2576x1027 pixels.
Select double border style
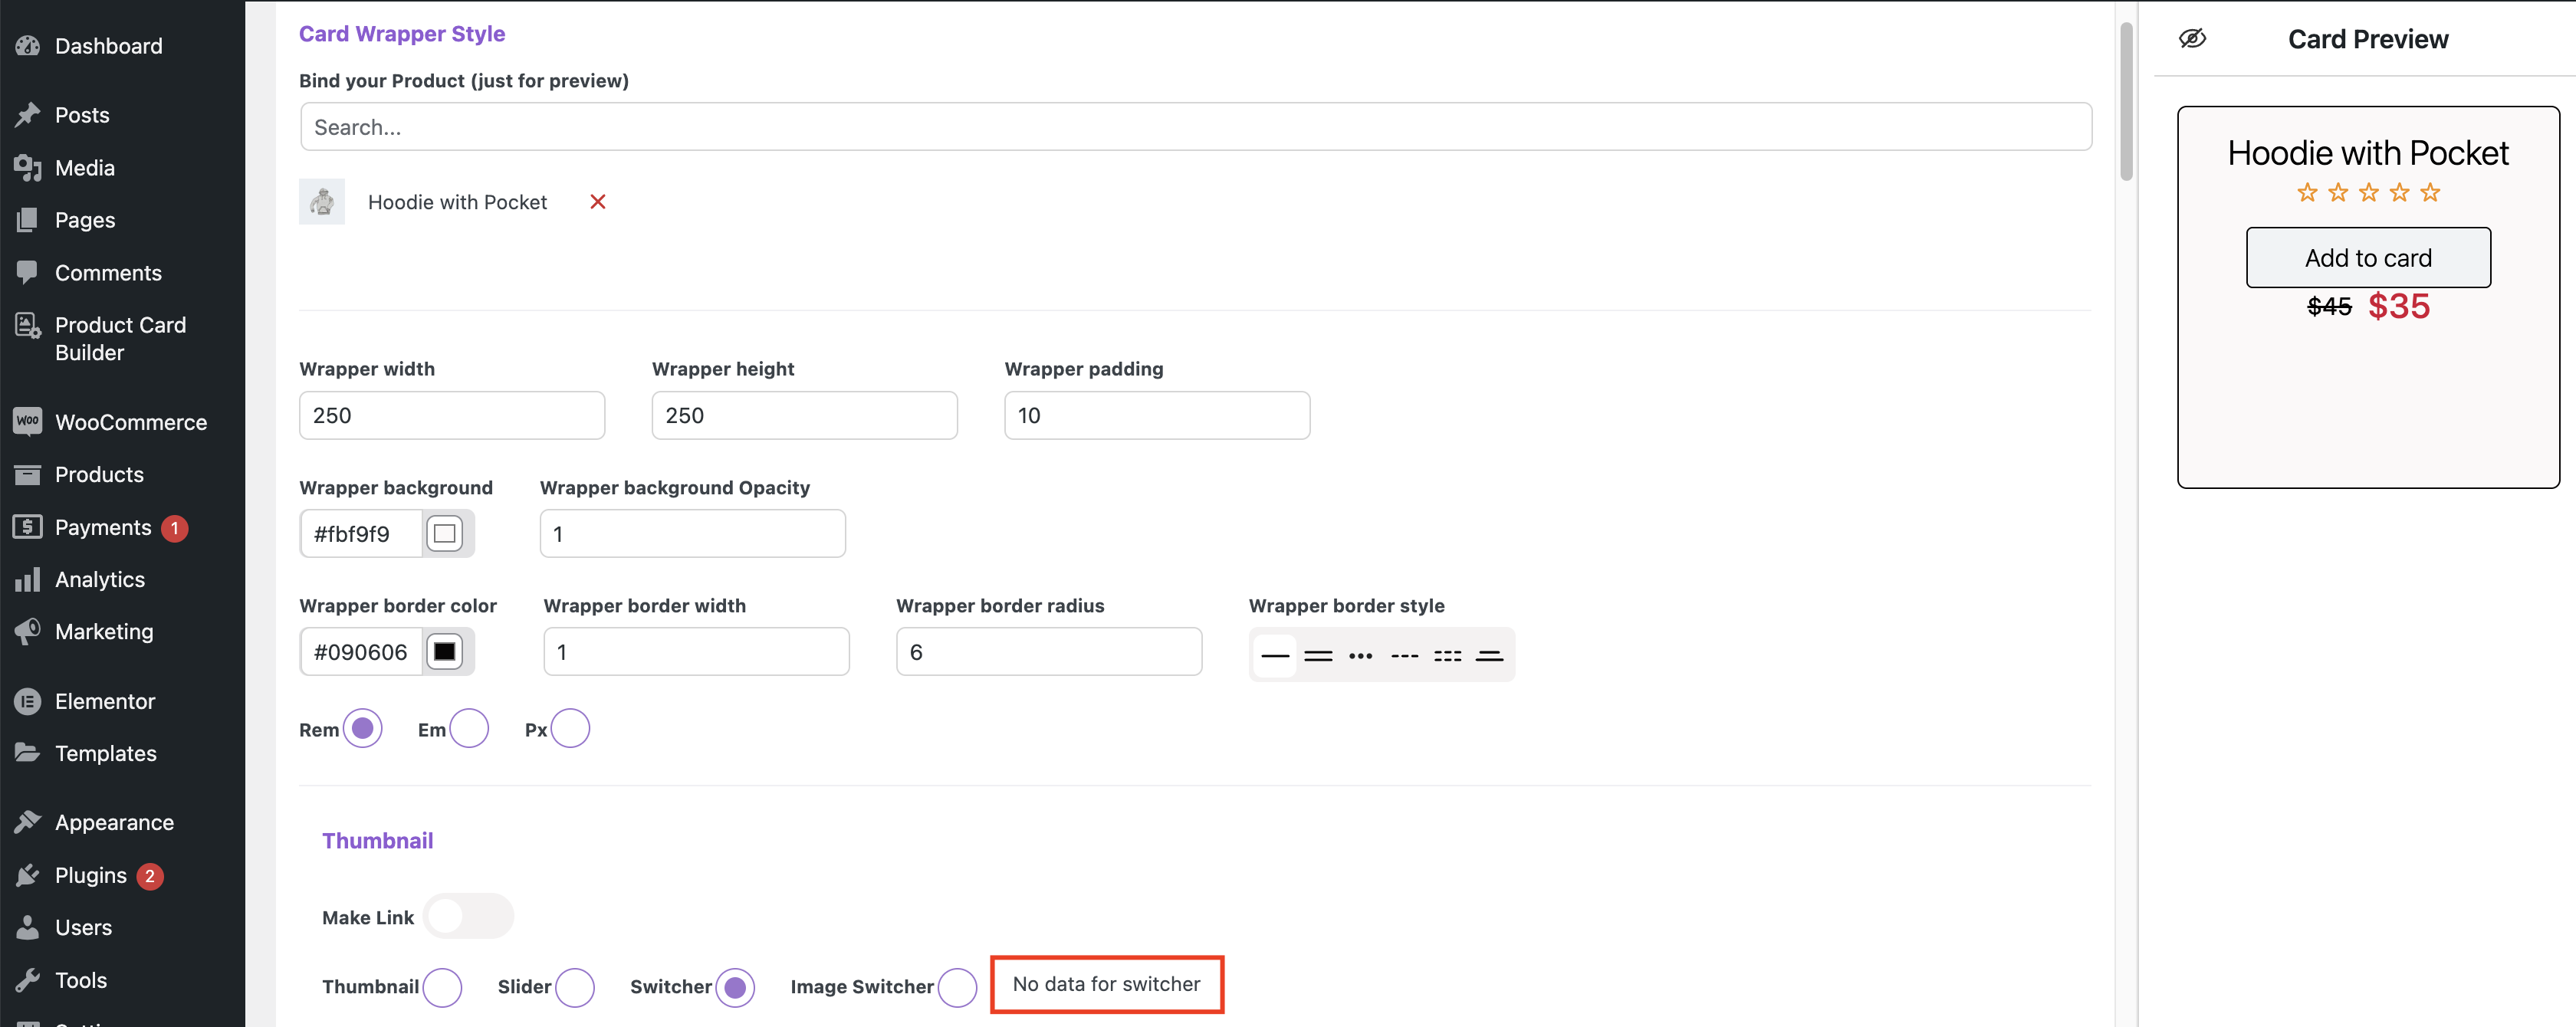(x=1318, y=656)
